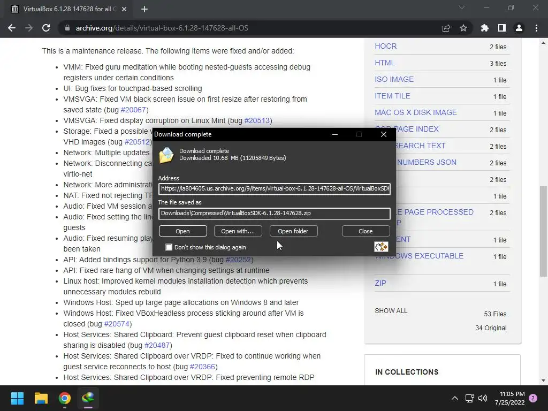The width and height of the screenshot is (548, 411).
Task: Open bug #20252 link
Action: (238, 260)
